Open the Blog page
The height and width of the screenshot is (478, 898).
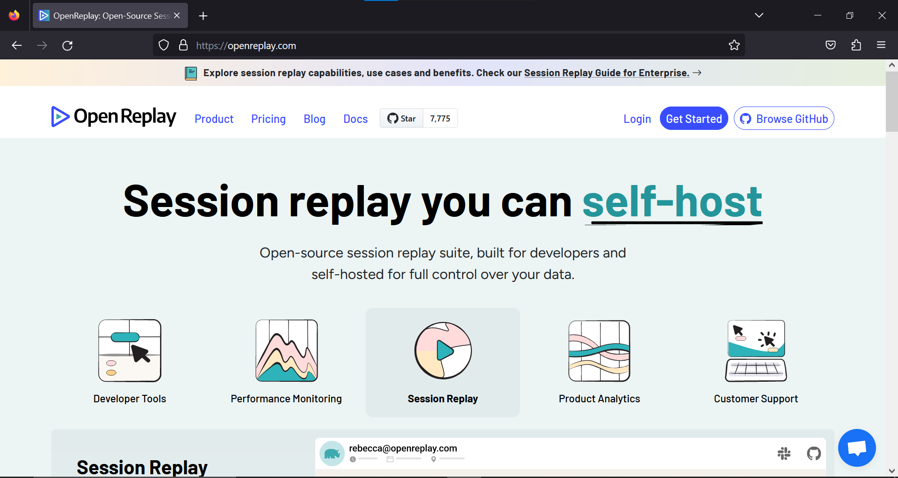(x=314, y=119)
